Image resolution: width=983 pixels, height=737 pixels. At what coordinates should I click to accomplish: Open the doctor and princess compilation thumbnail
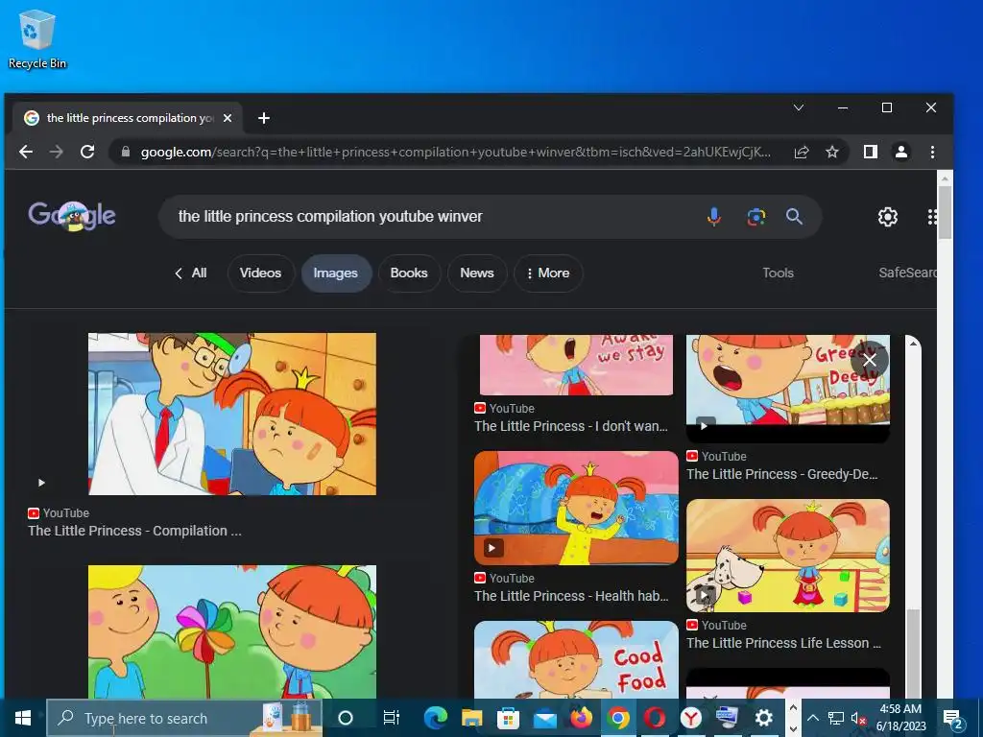(232, 415)
